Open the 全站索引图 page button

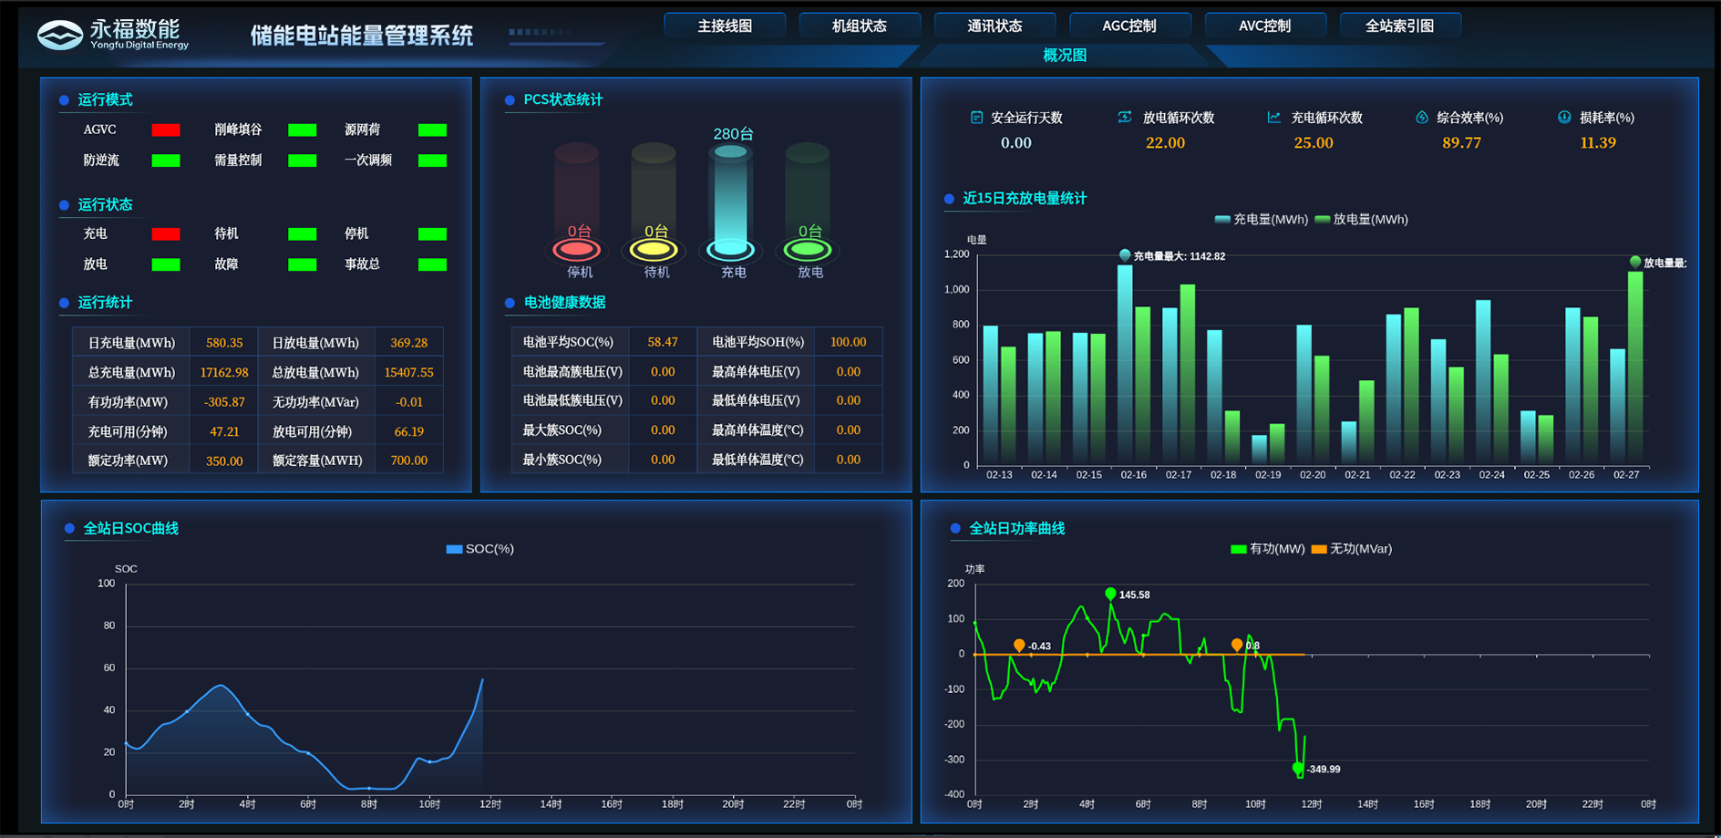click(1399, 26)
